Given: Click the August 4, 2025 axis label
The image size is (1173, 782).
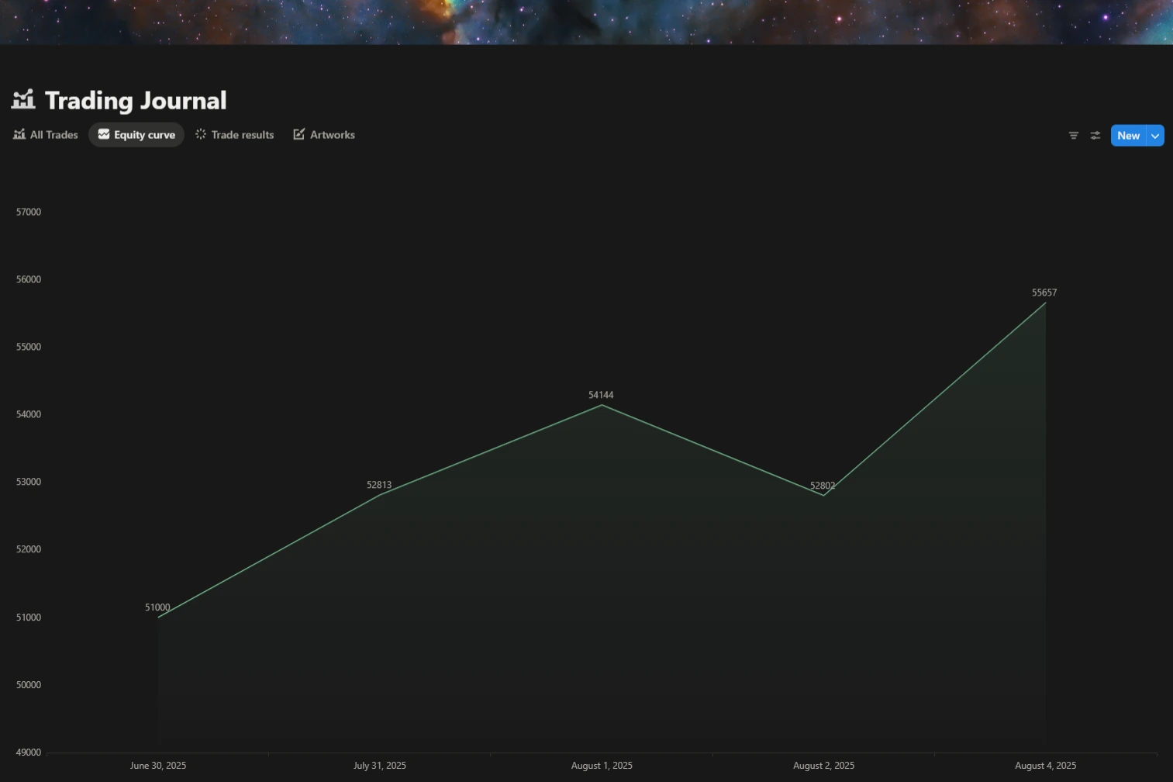Looking at the screenshot, I should pos(1045,766).
